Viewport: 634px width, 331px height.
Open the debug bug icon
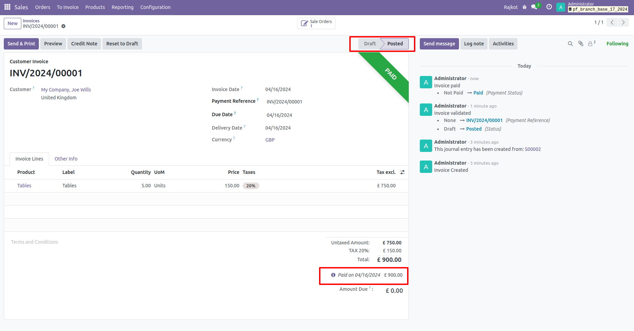[524, 7]
